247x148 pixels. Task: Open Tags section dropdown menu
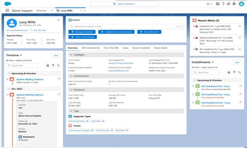point(181,111)
